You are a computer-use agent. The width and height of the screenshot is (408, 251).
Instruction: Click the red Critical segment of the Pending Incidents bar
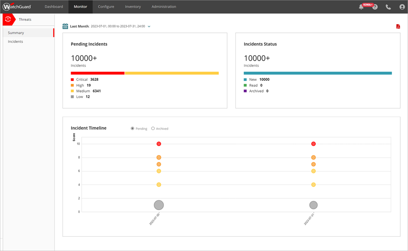tap(98, 73)
